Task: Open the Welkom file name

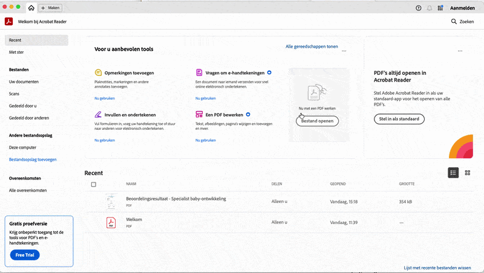Action: coord(134,219)
